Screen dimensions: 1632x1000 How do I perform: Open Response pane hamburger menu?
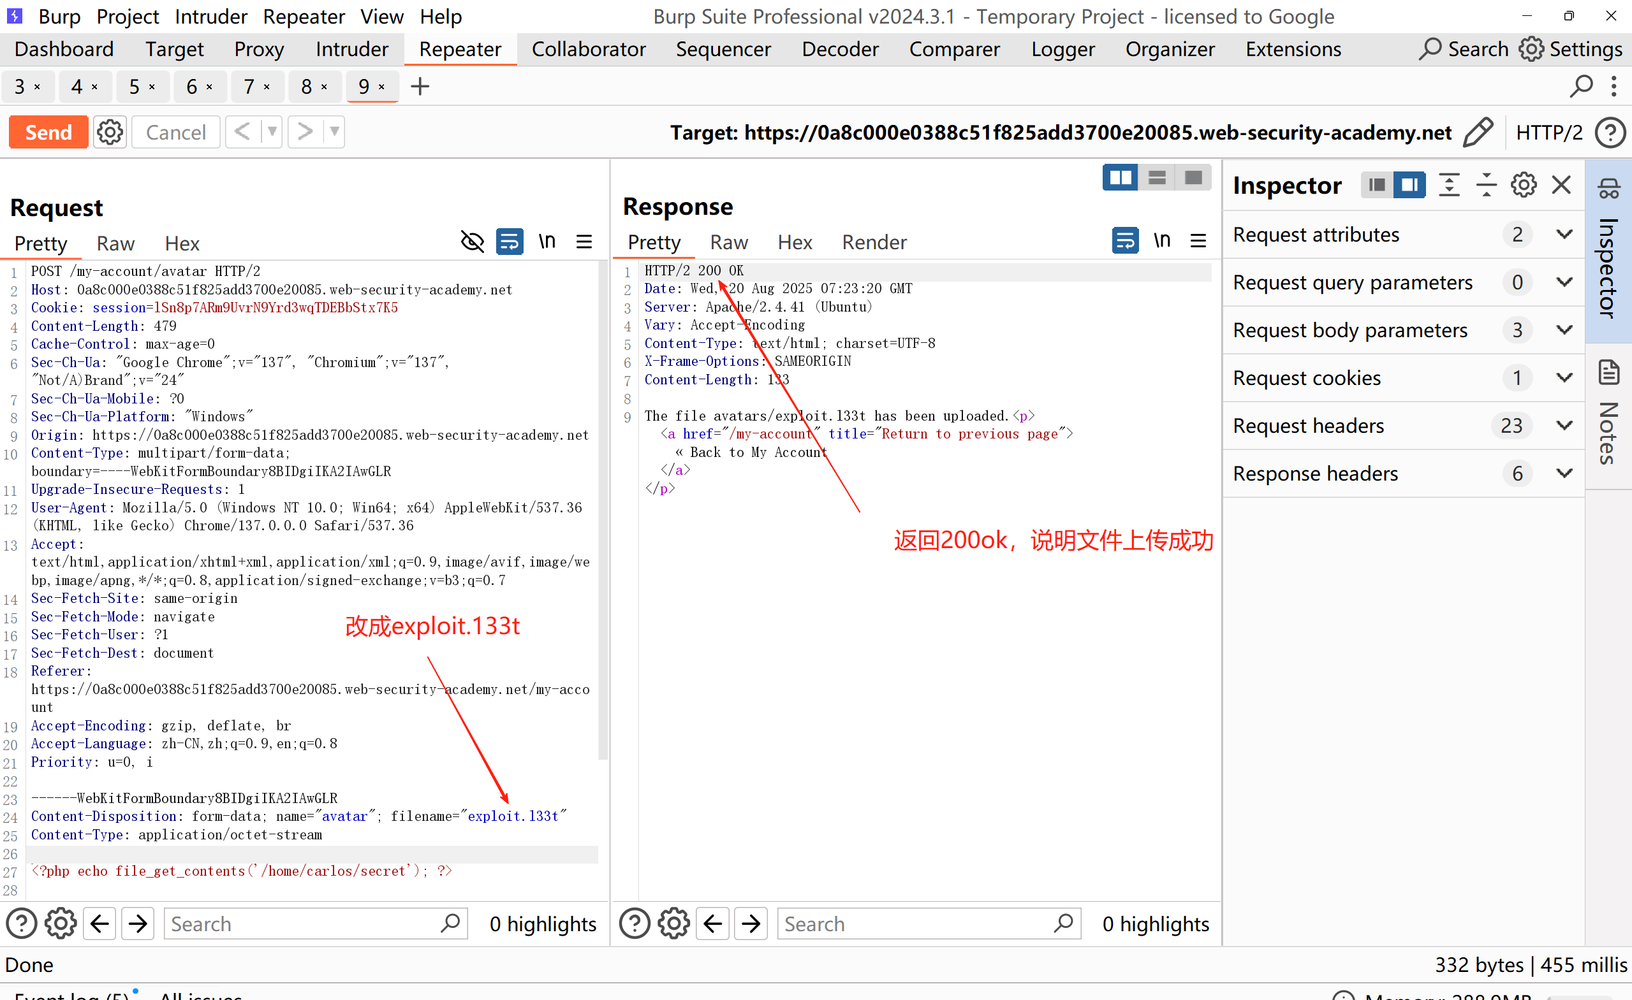[x=1198, y=240]
